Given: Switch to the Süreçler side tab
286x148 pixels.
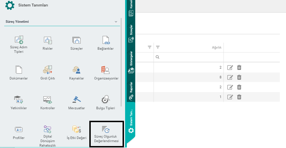Looking at the screenshot, I should (131, 34).
